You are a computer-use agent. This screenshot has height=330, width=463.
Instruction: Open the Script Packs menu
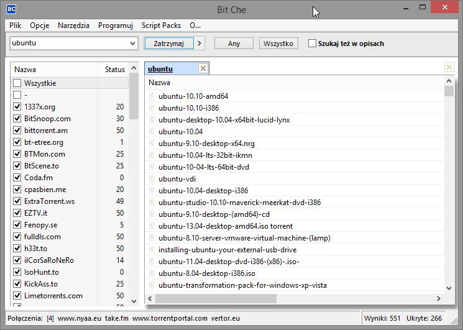pyautogui.click(x=161, y=25)
